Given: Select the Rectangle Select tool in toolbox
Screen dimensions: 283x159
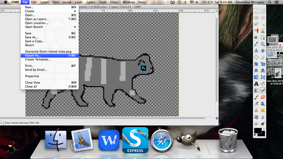Looking at the screenshot, I should tap(256, 18).
